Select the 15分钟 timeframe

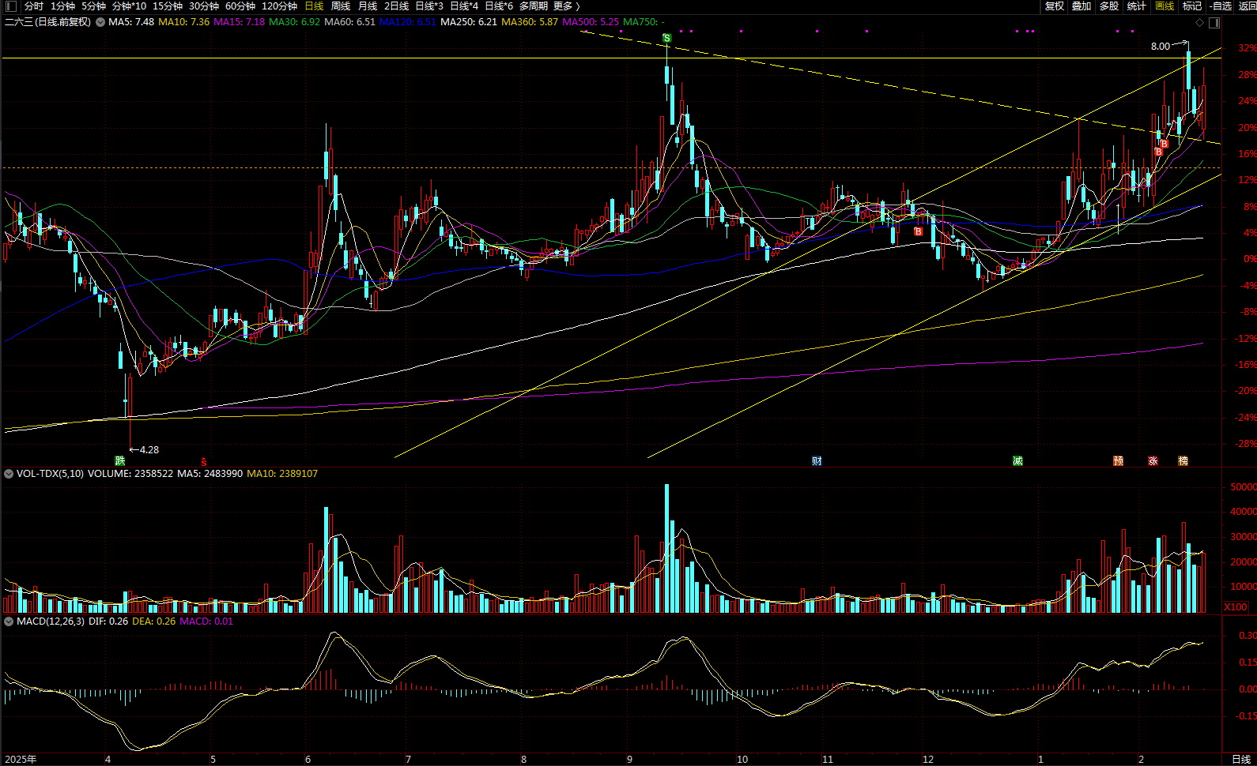click(168, 6)
